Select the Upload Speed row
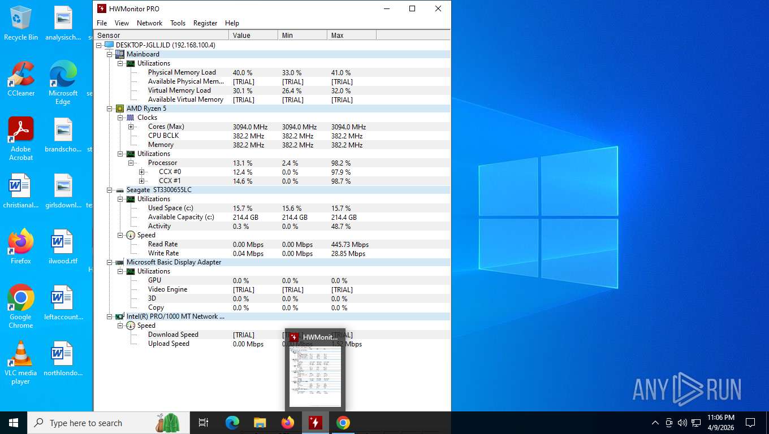 coord(272,344)
